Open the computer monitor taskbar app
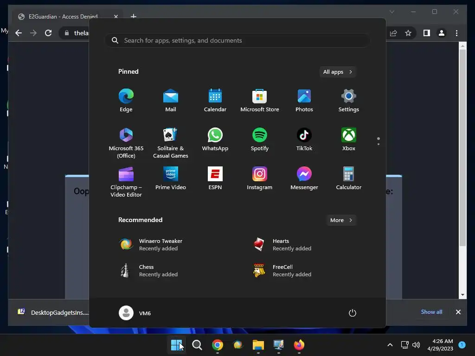The image size is (475, 356). [x=279, y=345]
